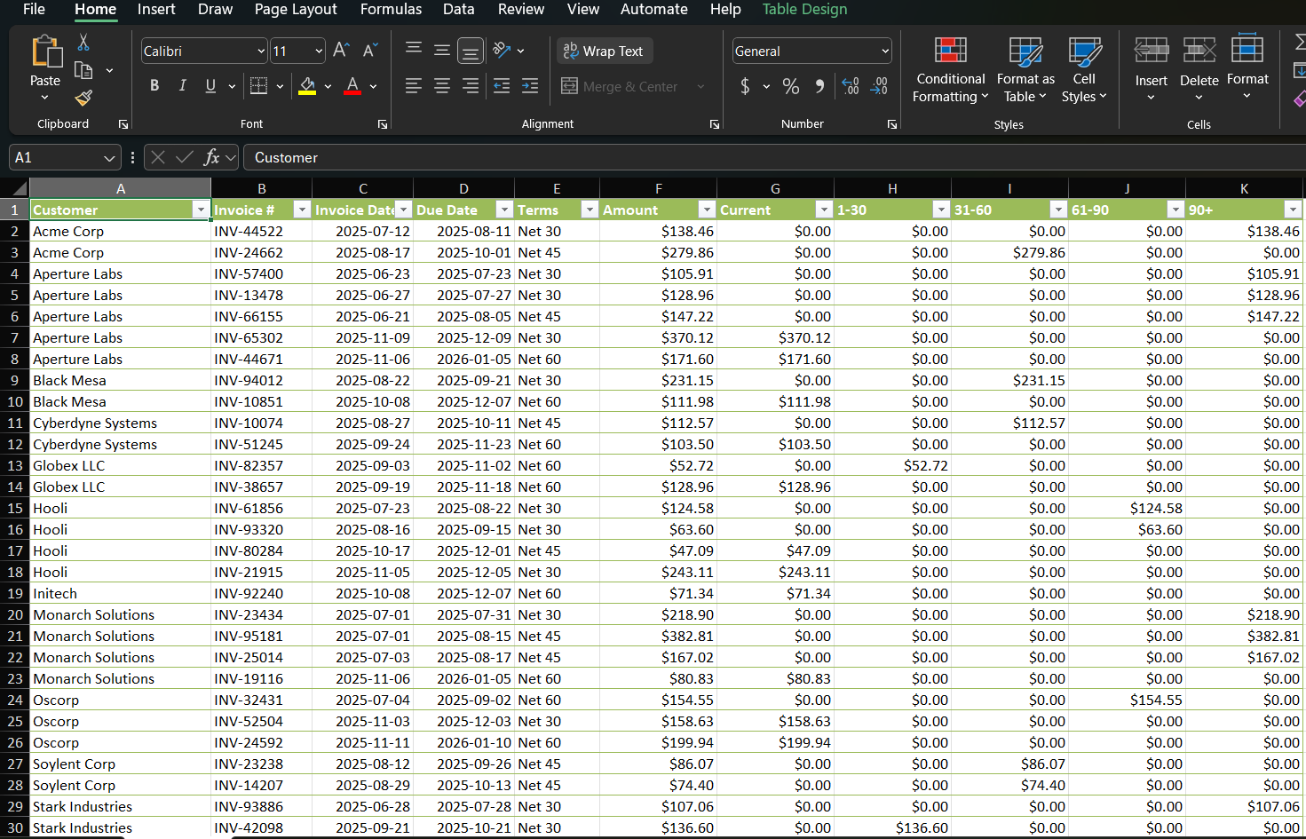This screenshot has width=1306, height=839.
Task: Click the Cut scissors icon
Action: tap(83, 43)
